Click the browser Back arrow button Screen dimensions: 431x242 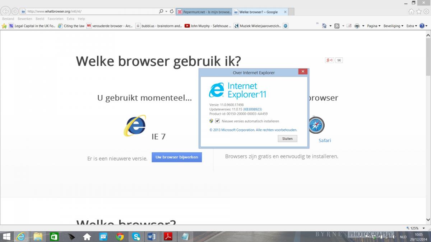pos(6,11)
